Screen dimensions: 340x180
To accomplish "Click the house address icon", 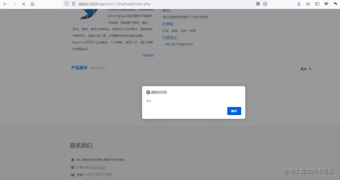I will pos(73,160).
